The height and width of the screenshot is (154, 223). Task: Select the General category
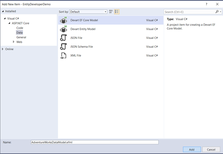21,37
